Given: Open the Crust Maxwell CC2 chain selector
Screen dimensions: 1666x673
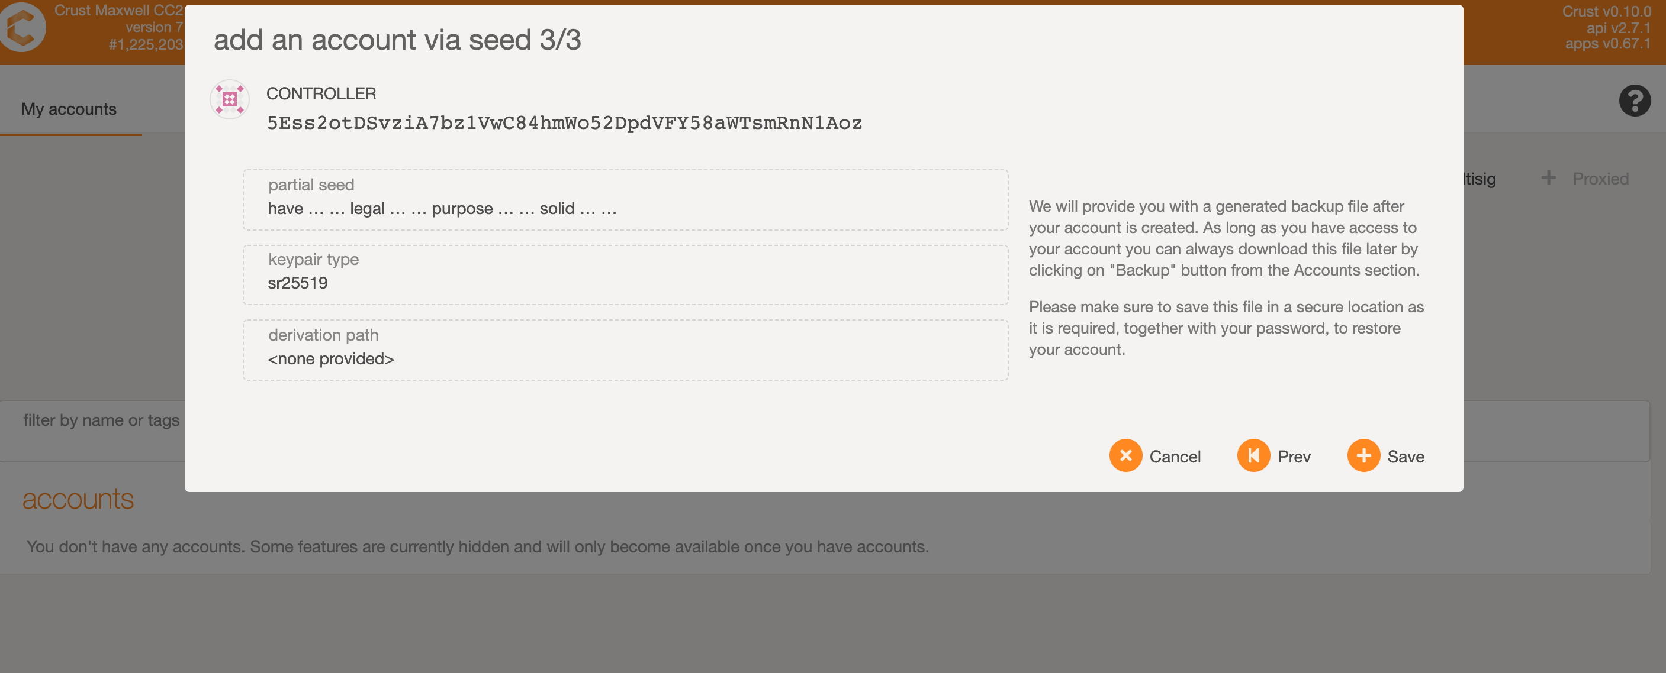Looking at the screenshot, I should point(118,27).
